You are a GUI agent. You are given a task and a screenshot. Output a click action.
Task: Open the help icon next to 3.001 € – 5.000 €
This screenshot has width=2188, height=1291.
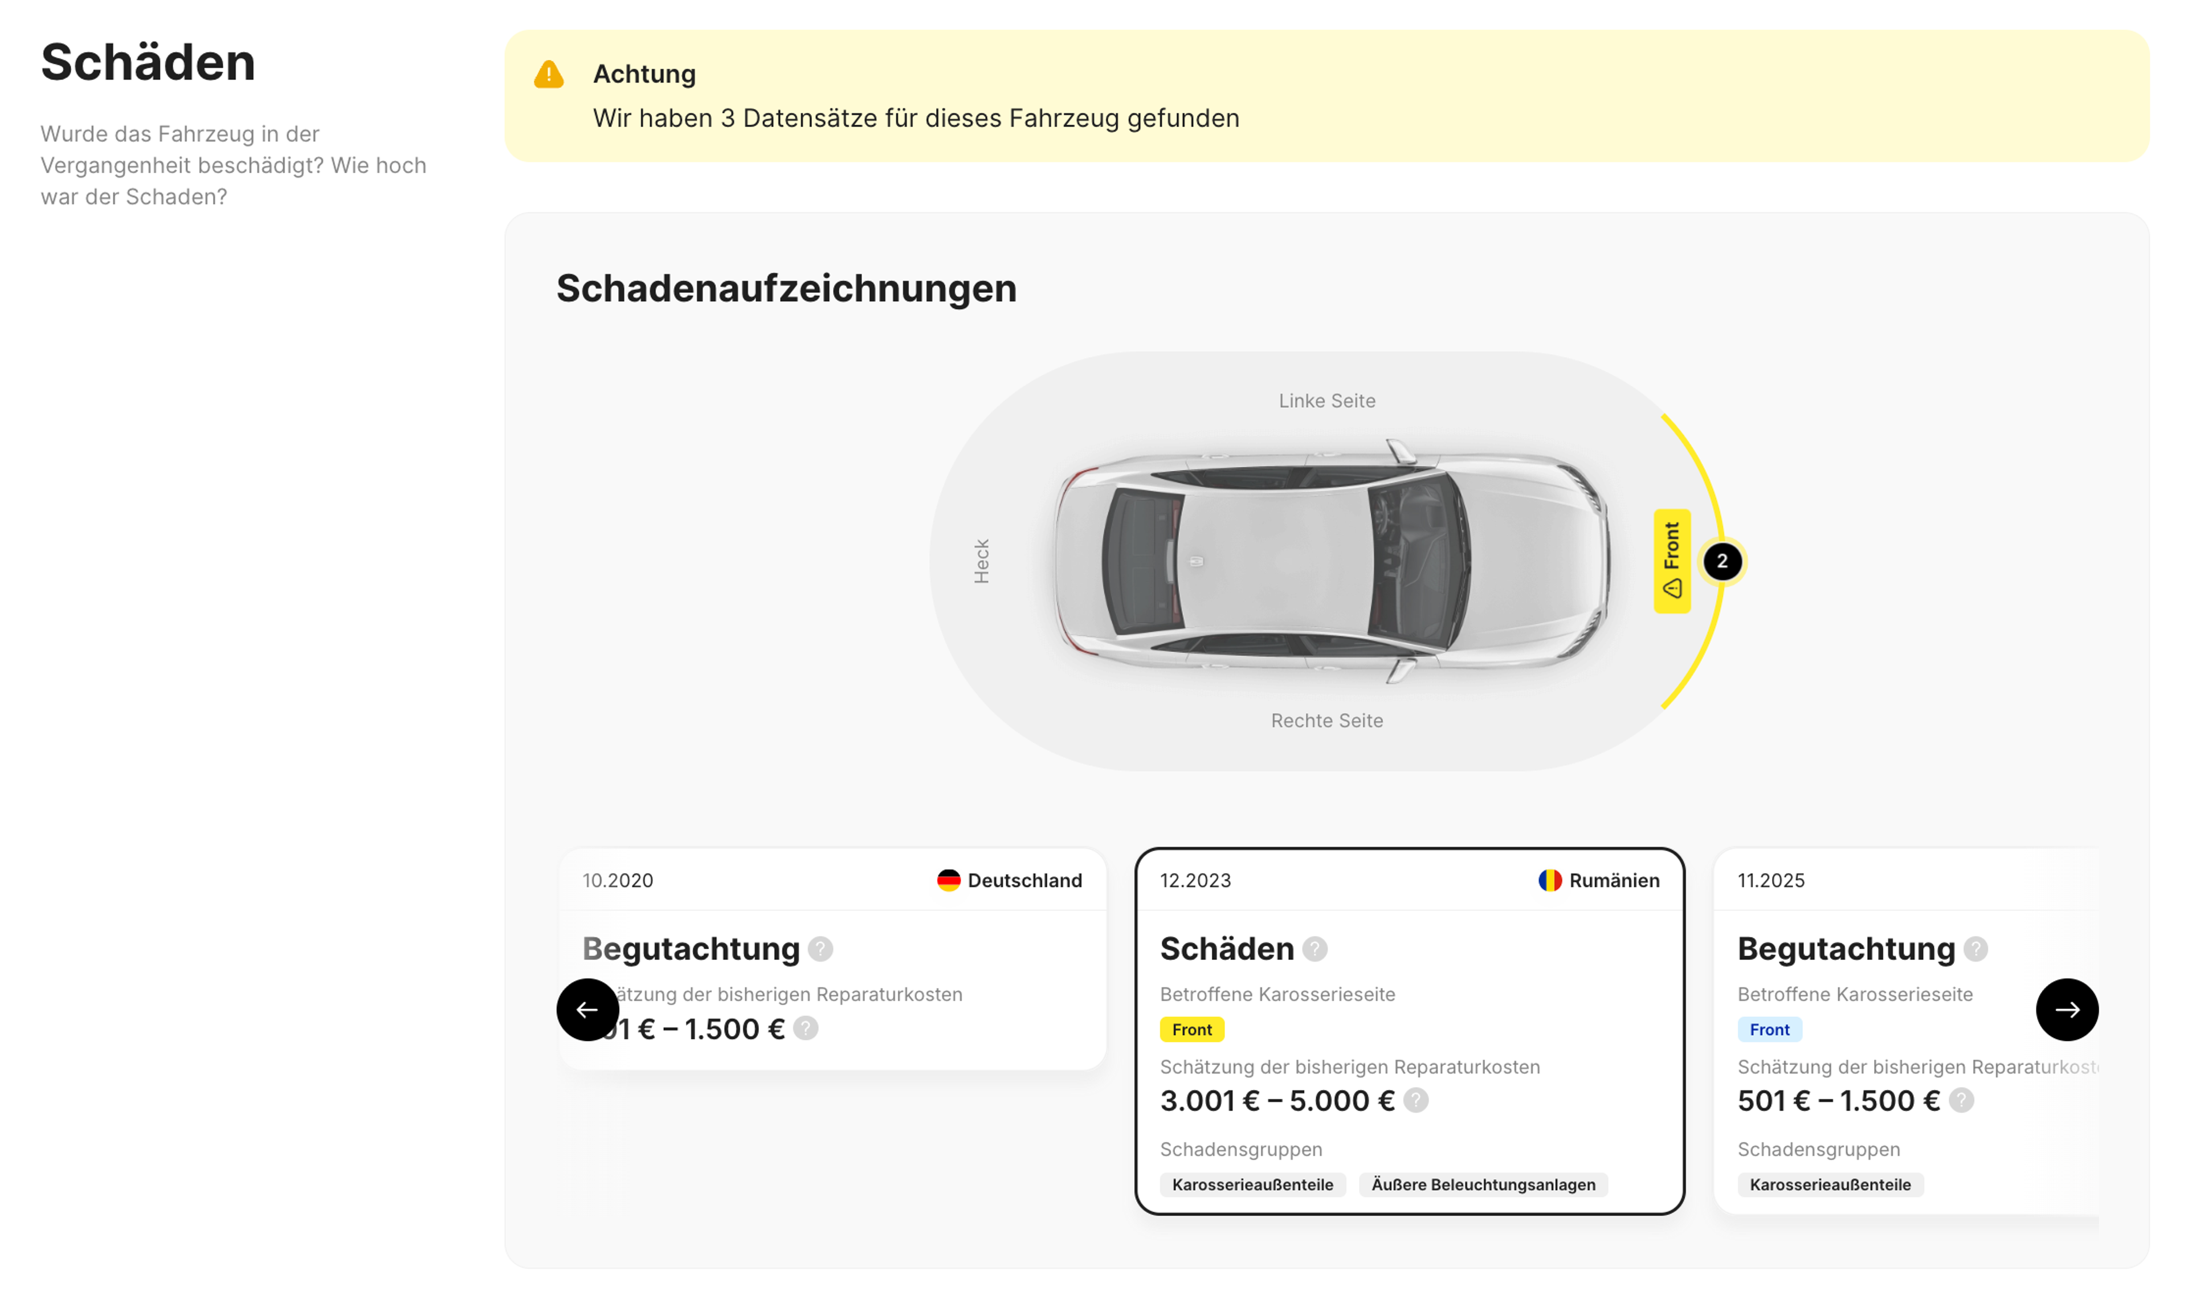[x=1415, y=1101]
